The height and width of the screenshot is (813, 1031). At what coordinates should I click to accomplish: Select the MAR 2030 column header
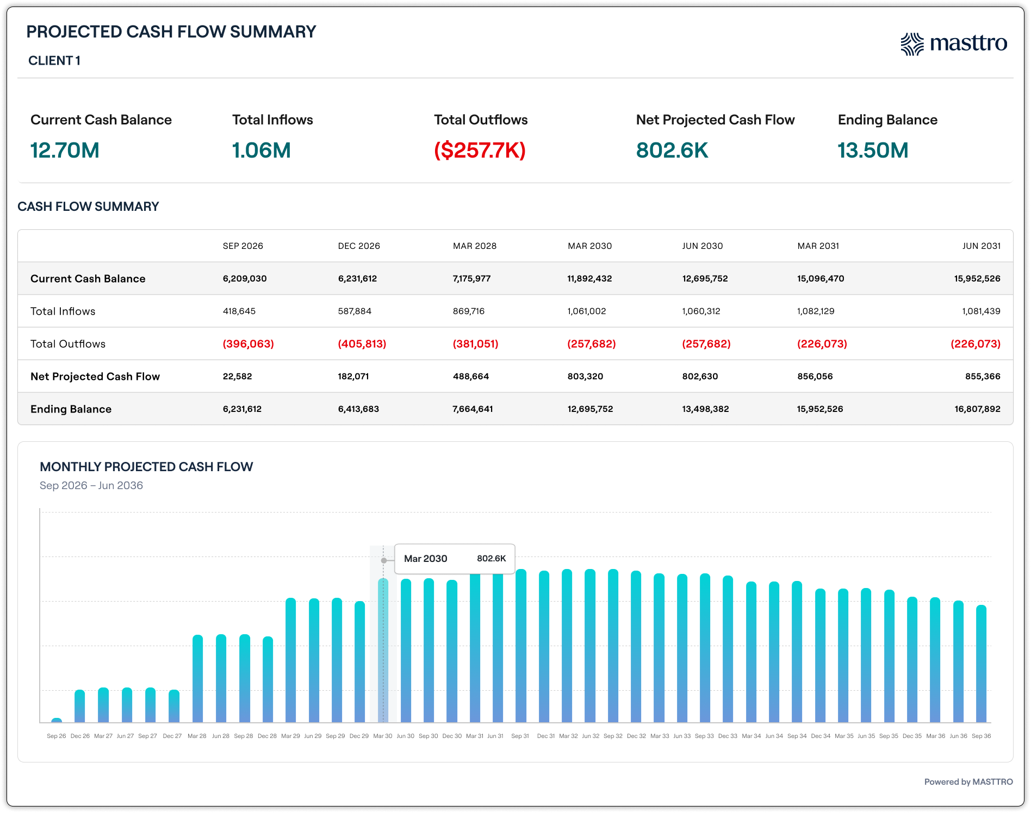(589, 246)
